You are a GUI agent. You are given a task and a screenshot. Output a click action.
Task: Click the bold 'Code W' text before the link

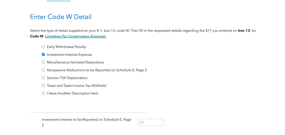coord(37,36)
